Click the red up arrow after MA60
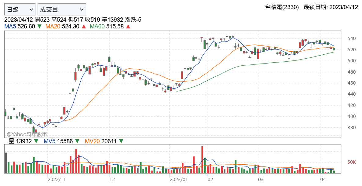362x186 pixels. pos(128,27)
